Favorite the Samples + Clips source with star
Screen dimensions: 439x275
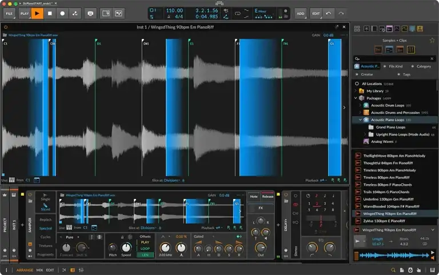[432, 41]
